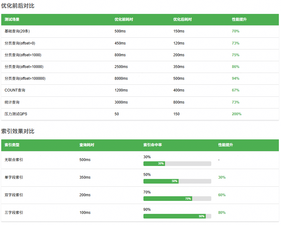The width and height of the screenshot is (281, 225).
Task: Click the 优化后耗时 column header
Action: tap(182, 19)
